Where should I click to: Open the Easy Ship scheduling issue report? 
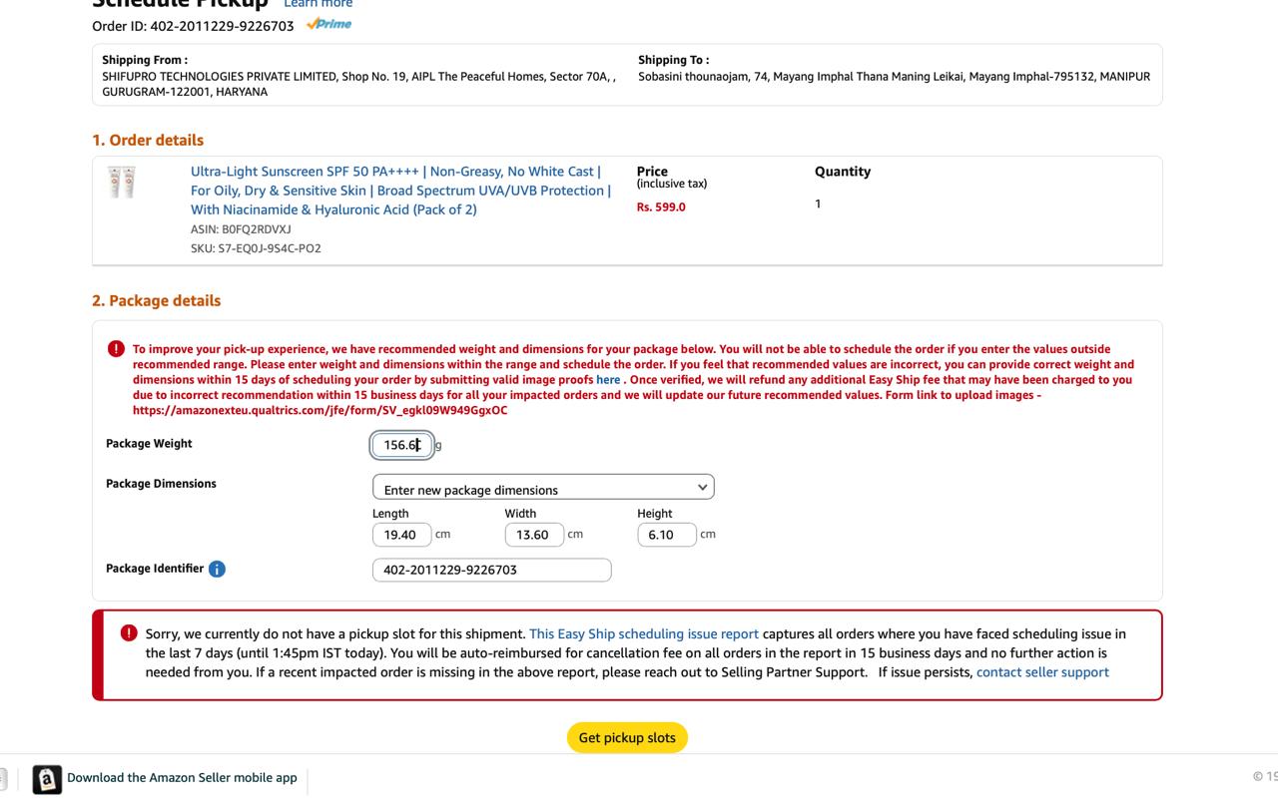click(644, 633)
